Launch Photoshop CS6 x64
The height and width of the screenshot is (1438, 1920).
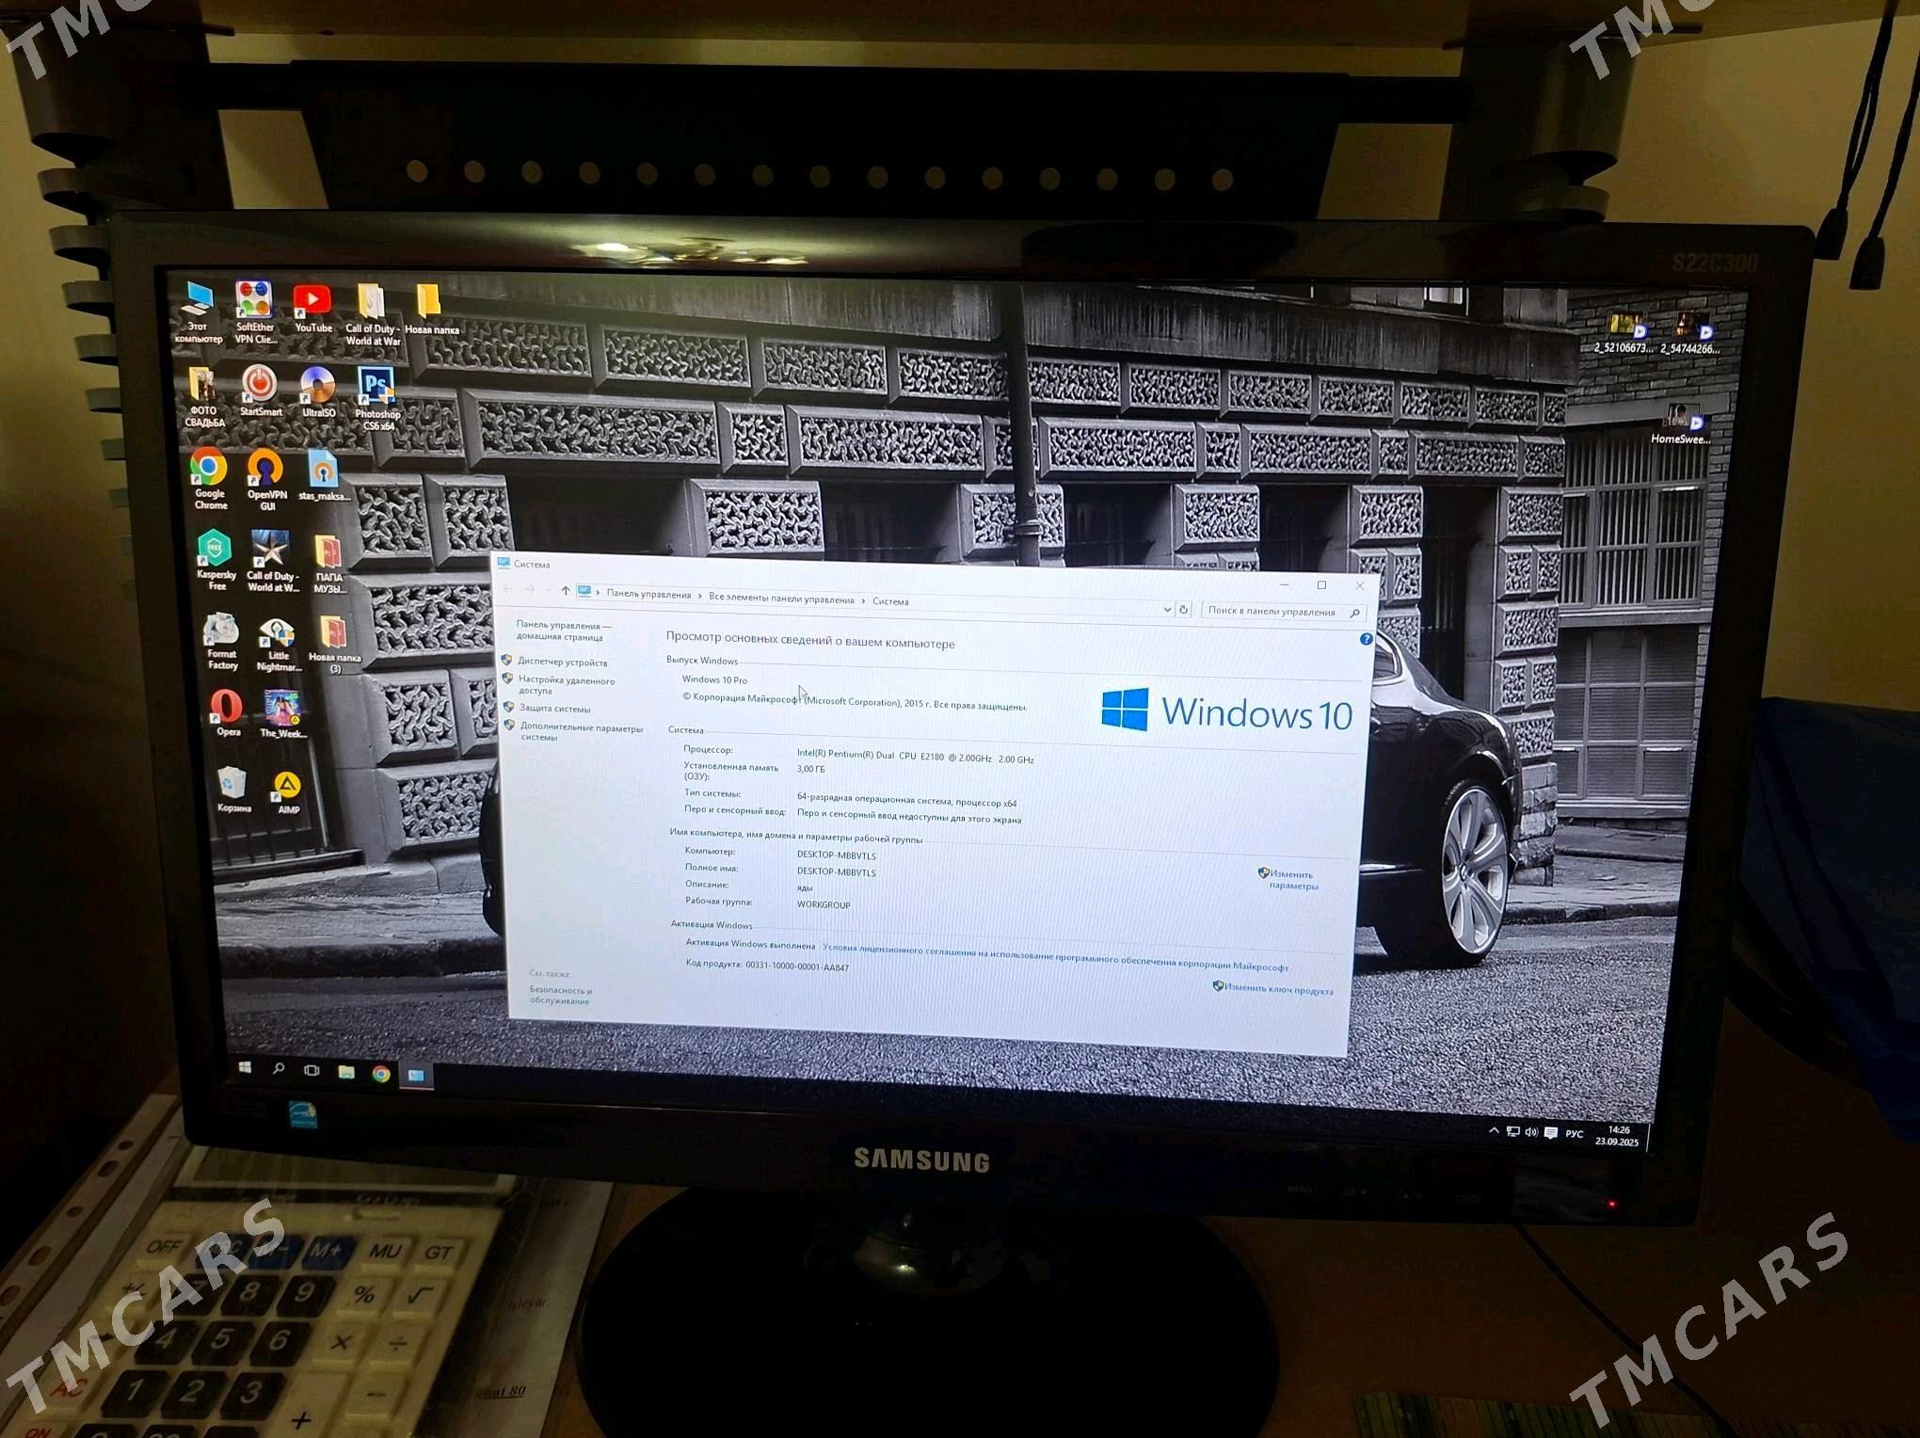[377, 398]
